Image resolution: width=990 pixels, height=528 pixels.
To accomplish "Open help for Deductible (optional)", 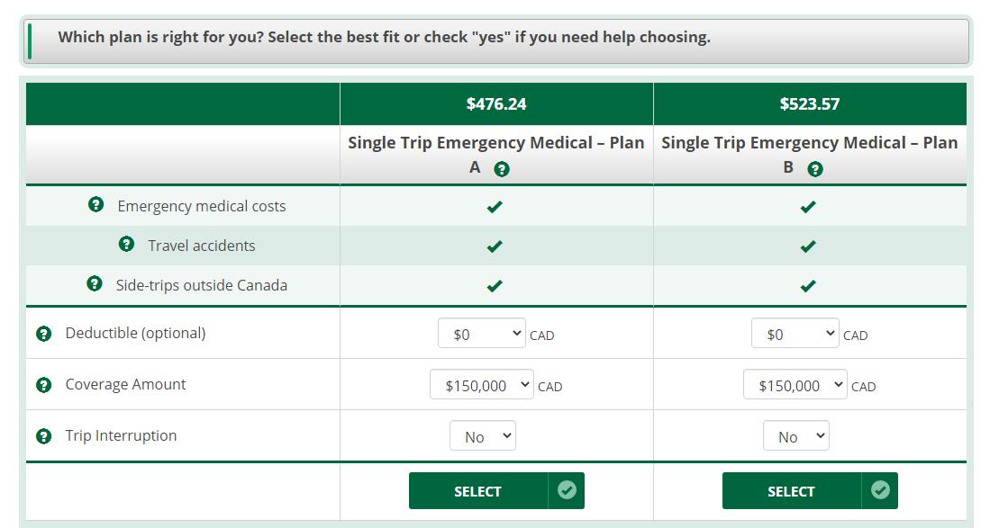I will coord(44,334).
